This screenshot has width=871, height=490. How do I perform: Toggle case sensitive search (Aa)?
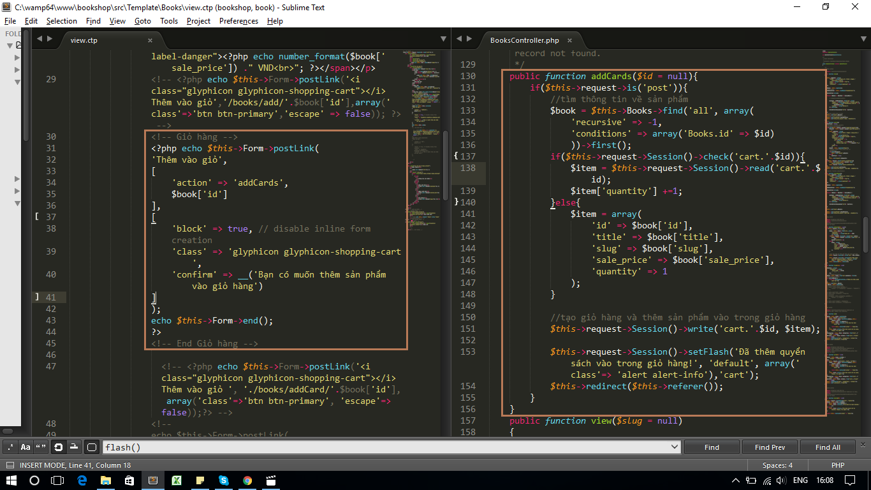tap(26, 447)
